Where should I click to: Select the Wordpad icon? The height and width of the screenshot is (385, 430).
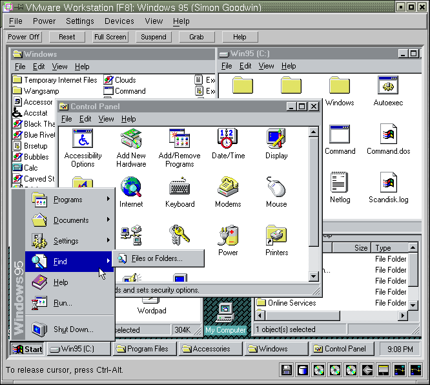[152, 307]
